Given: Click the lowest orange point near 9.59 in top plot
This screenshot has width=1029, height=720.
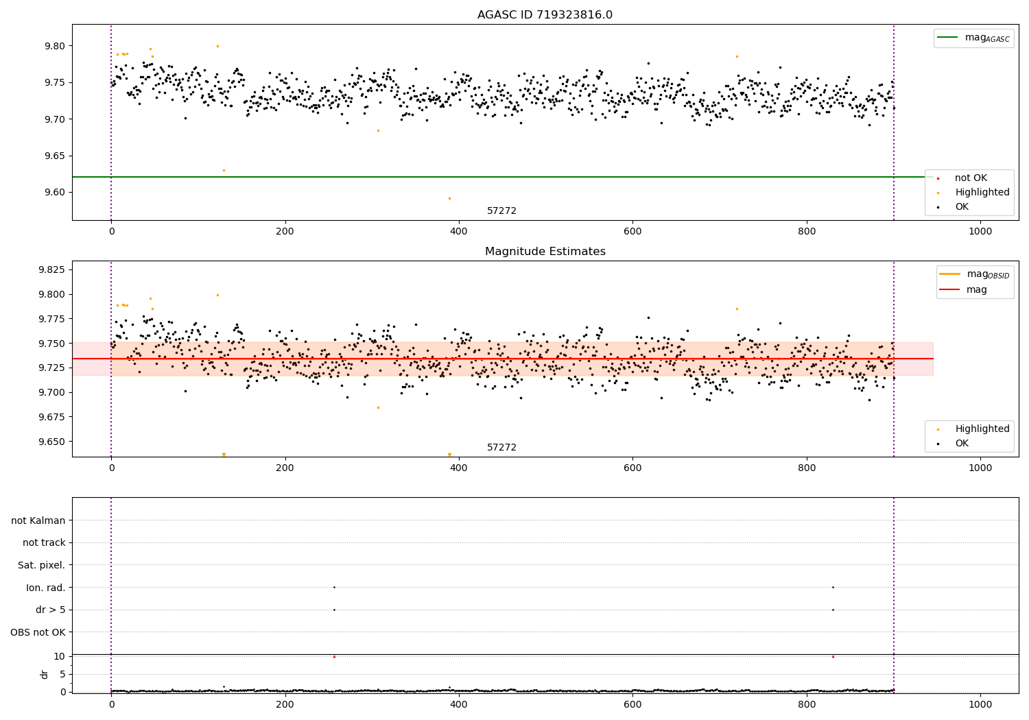Looking at the screenshot, I should tap(449, 198).
